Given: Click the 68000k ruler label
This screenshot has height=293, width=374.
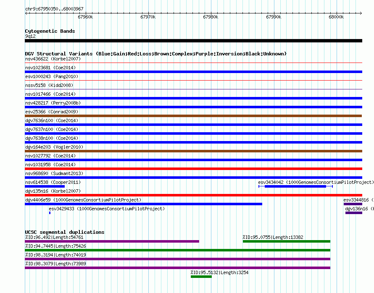Looking at the screenshot, I should point(336,17).
